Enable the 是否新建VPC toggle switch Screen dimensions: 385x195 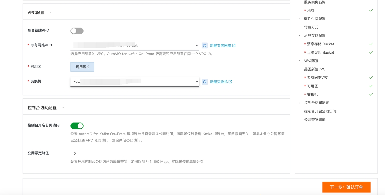coord(77,31)
